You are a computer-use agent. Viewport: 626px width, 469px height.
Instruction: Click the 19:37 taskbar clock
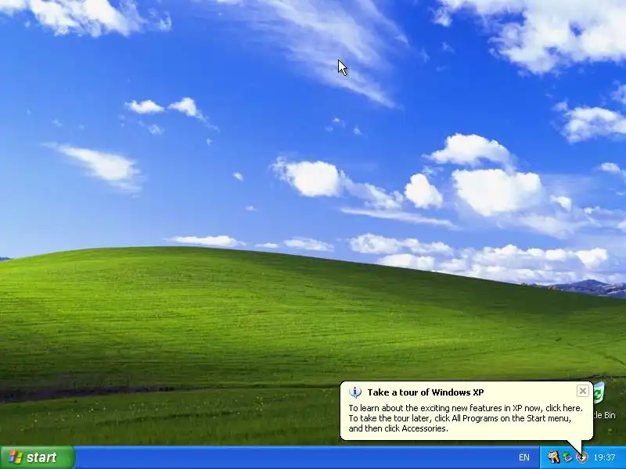click(604, 457)
